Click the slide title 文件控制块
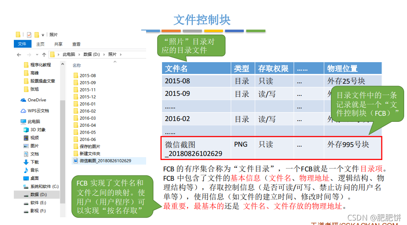The width and height of the screenshot is (407, 225). (x=202, y=20)
